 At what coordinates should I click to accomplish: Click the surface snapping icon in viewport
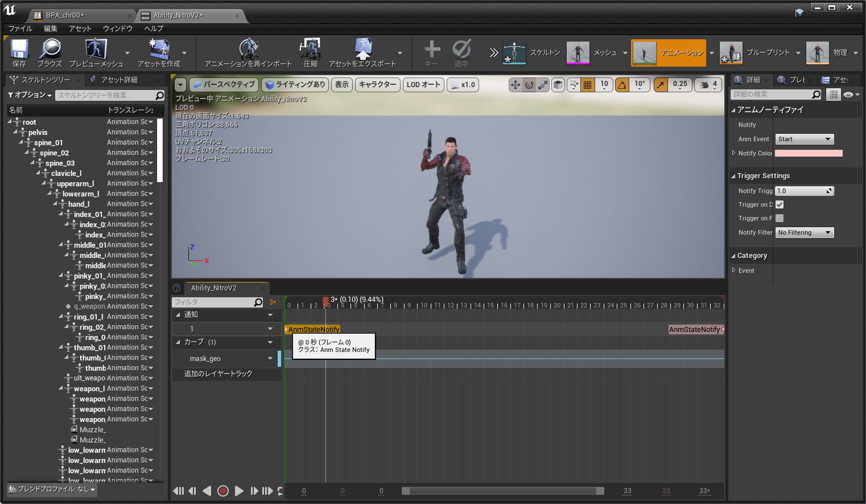pyautogui.click(x=574, y=85)
